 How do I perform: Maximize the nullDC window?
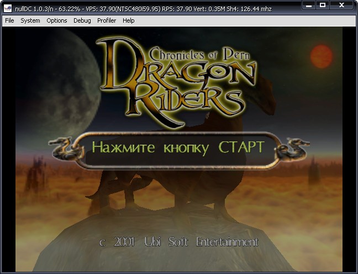[x=323, y=6]
